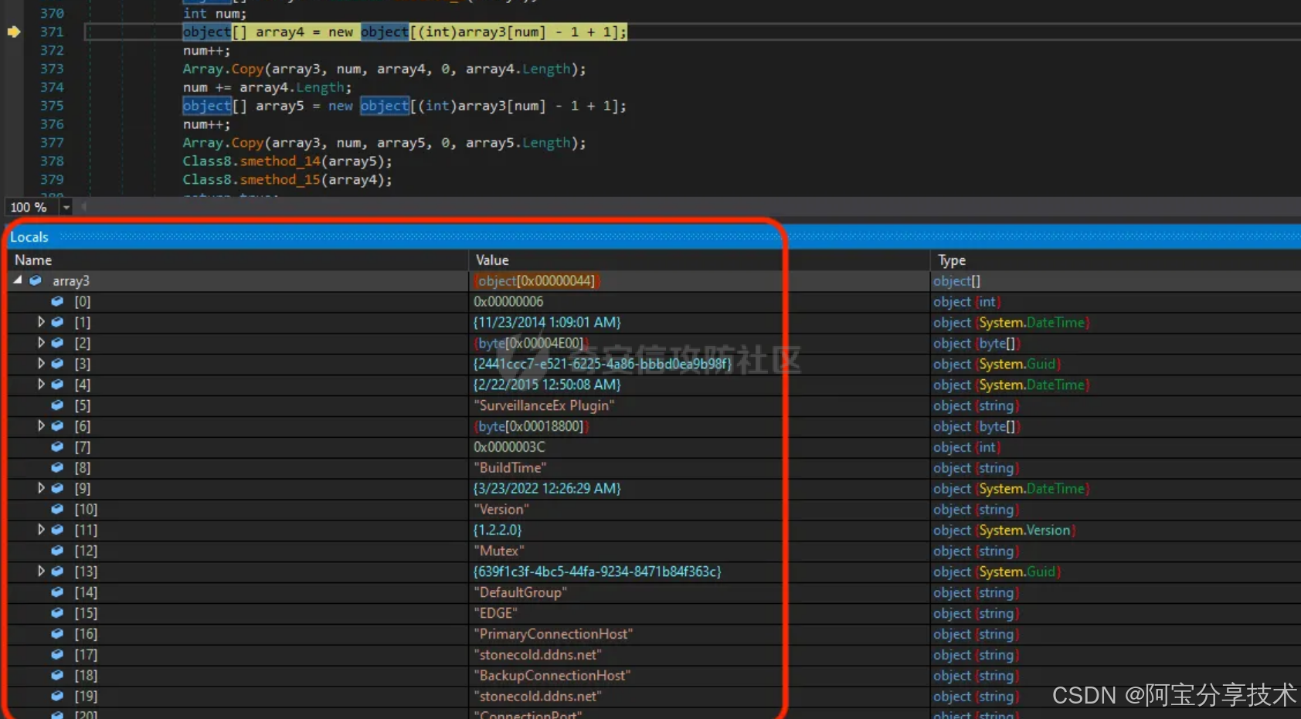Screen dimensions: 1301x719
Task: Collapse the array3 tree node
Action: pos(18,280)
